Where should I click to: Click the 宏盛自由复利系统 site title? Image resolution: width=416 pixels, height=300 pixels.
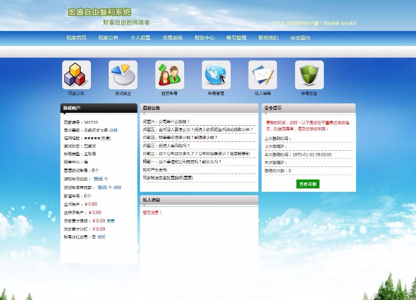99,12
